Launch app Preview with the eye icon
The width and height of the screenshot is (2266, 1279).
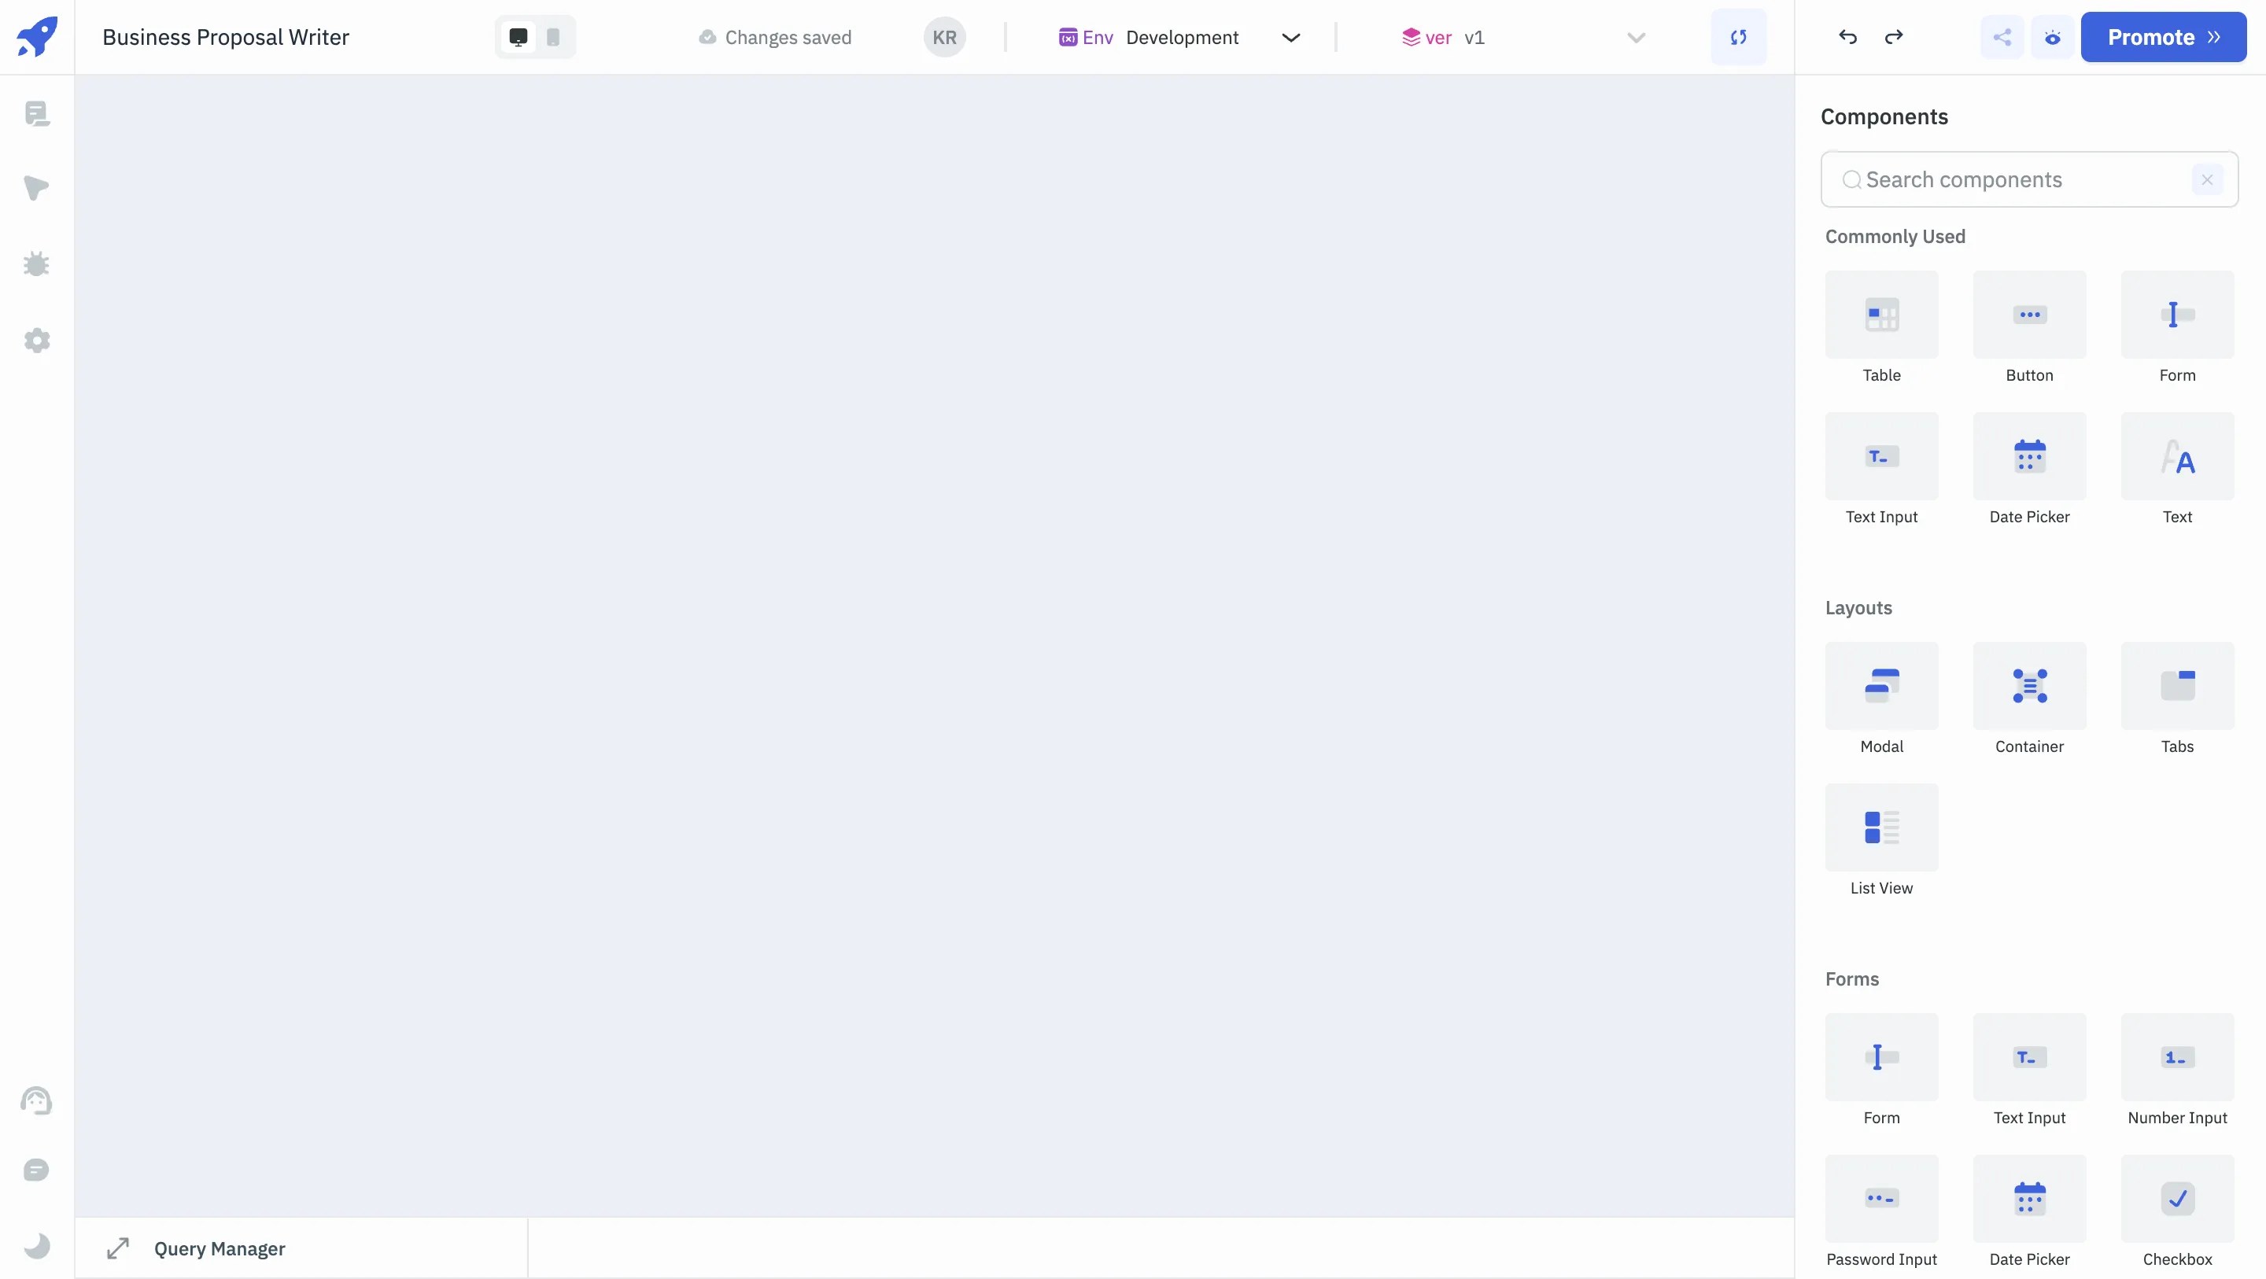[x=2052, y=37]
